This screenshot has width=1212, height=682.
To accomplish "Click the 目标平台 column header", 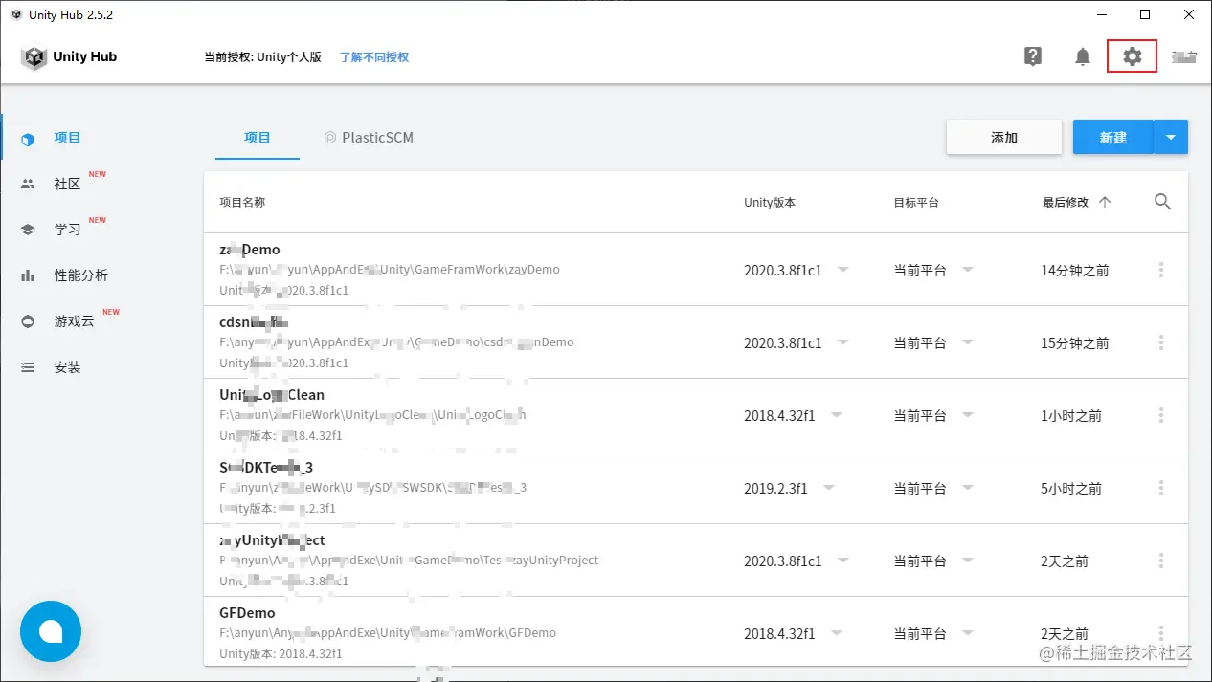I will click(916, 203).
